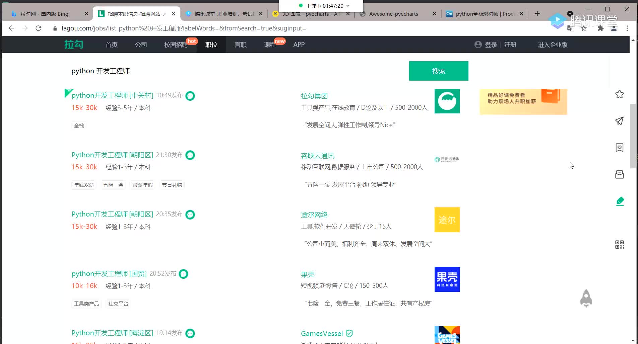638x344 pixels.
Task: Open 途尔网络 company link
Action: pos(314,215)
